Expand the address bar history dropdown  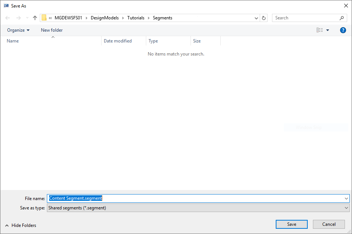point(256,18)
